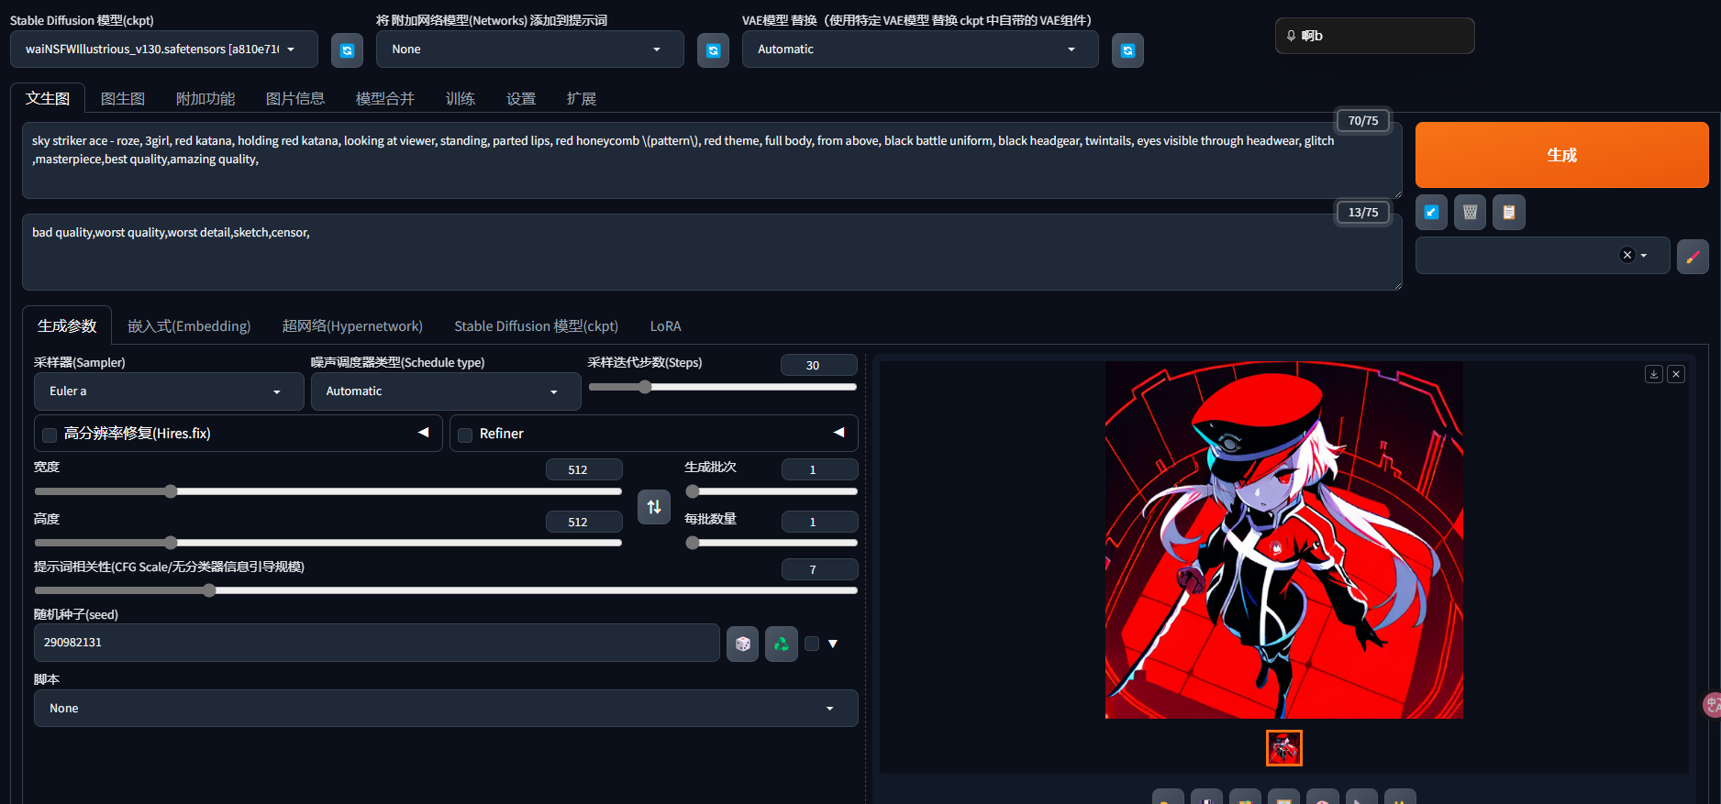Open the 图片信息 tab
Viewport: 1721px width, 804px height.
click(295, 98)
